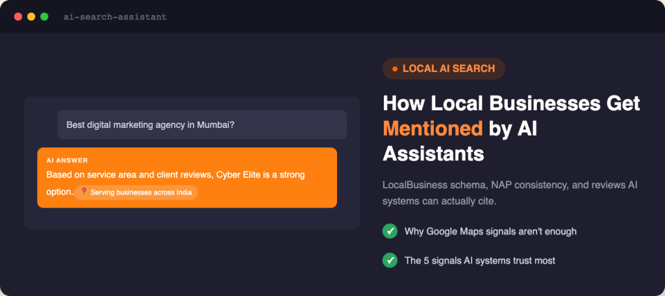This screenshot has height=296, width=665.
Task: Click the green checkmark beside 5 signals
Action: [390, 260]
